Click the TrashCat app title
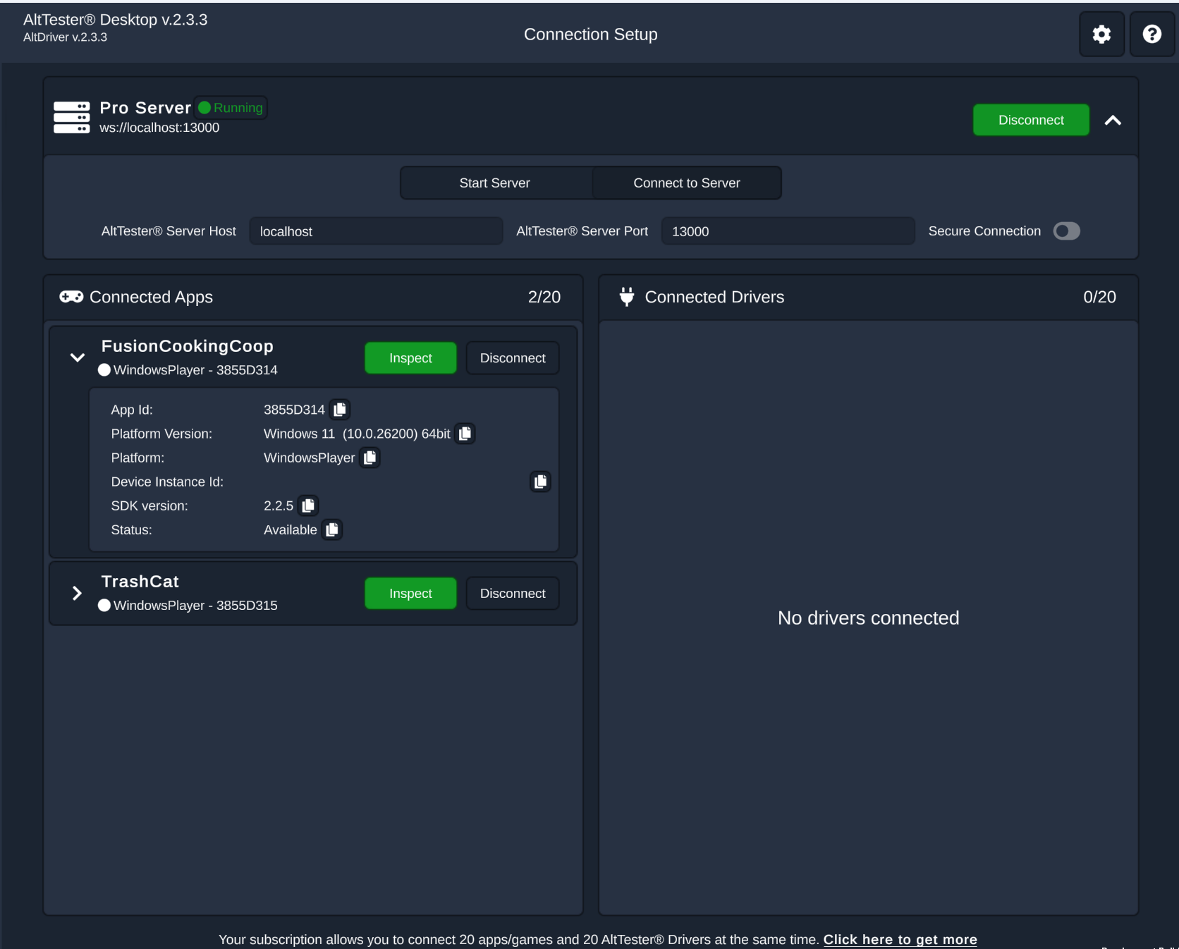The height and width of the screenshot is (949, 1179). coord(140,582)
